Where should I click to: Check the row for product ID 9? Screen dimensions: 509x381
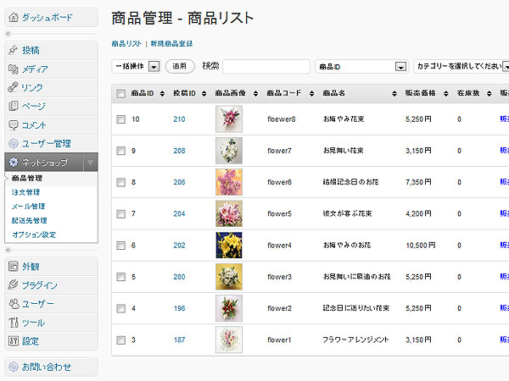(120, 151)
